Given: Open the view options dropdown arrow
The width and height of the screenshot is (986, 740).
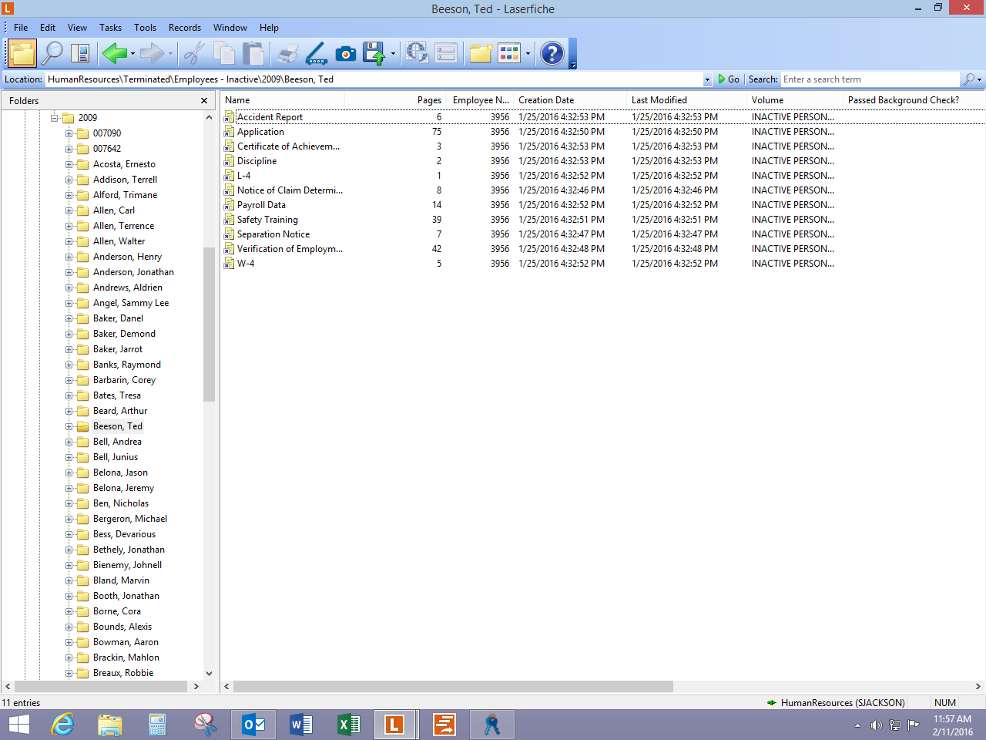Looking at the screenshot, I should [528, 54].
